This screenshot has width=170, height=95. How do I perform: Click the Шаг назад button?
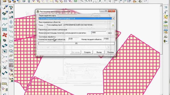tap(75, 52)
